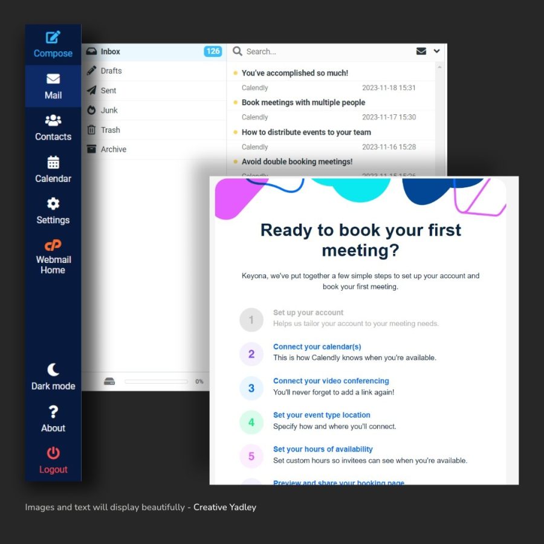Expand the message list options chevron
This screenshot has height=544, width=544.
(436, 51)
